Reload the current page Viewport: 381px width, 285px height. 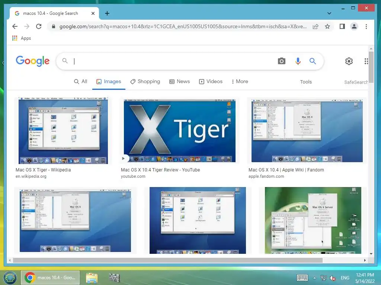tap(39, 26)
